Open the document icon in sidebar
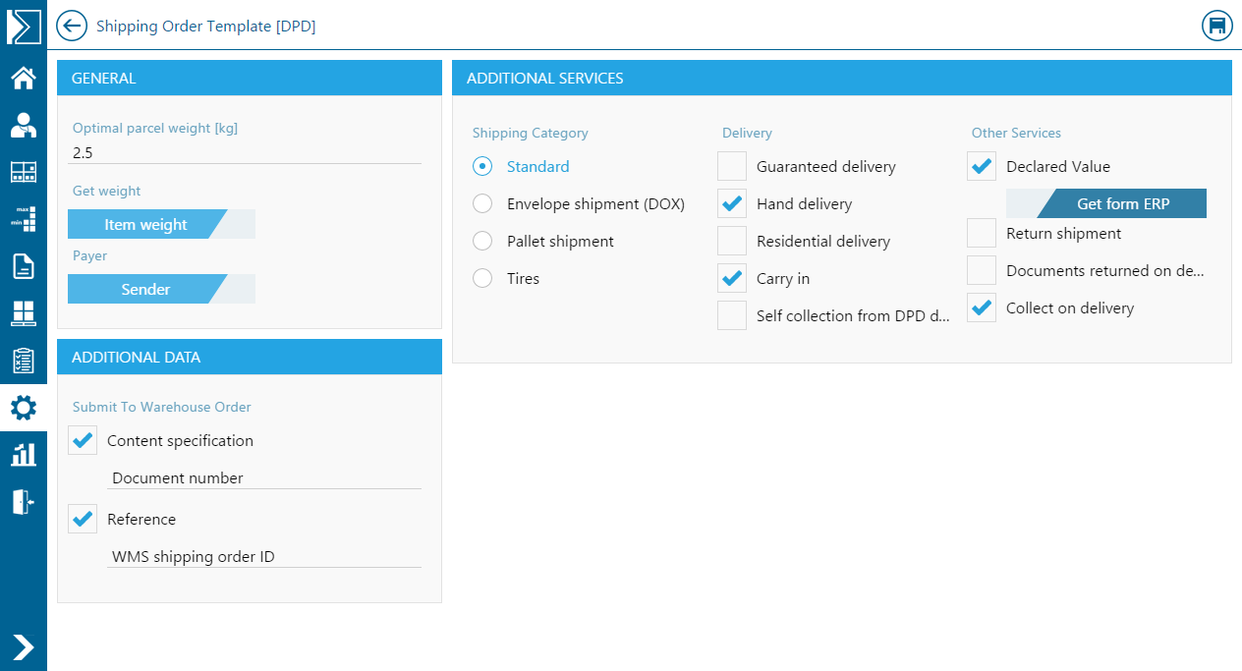Screen dimensions: 1242x671 pos(24,266)
